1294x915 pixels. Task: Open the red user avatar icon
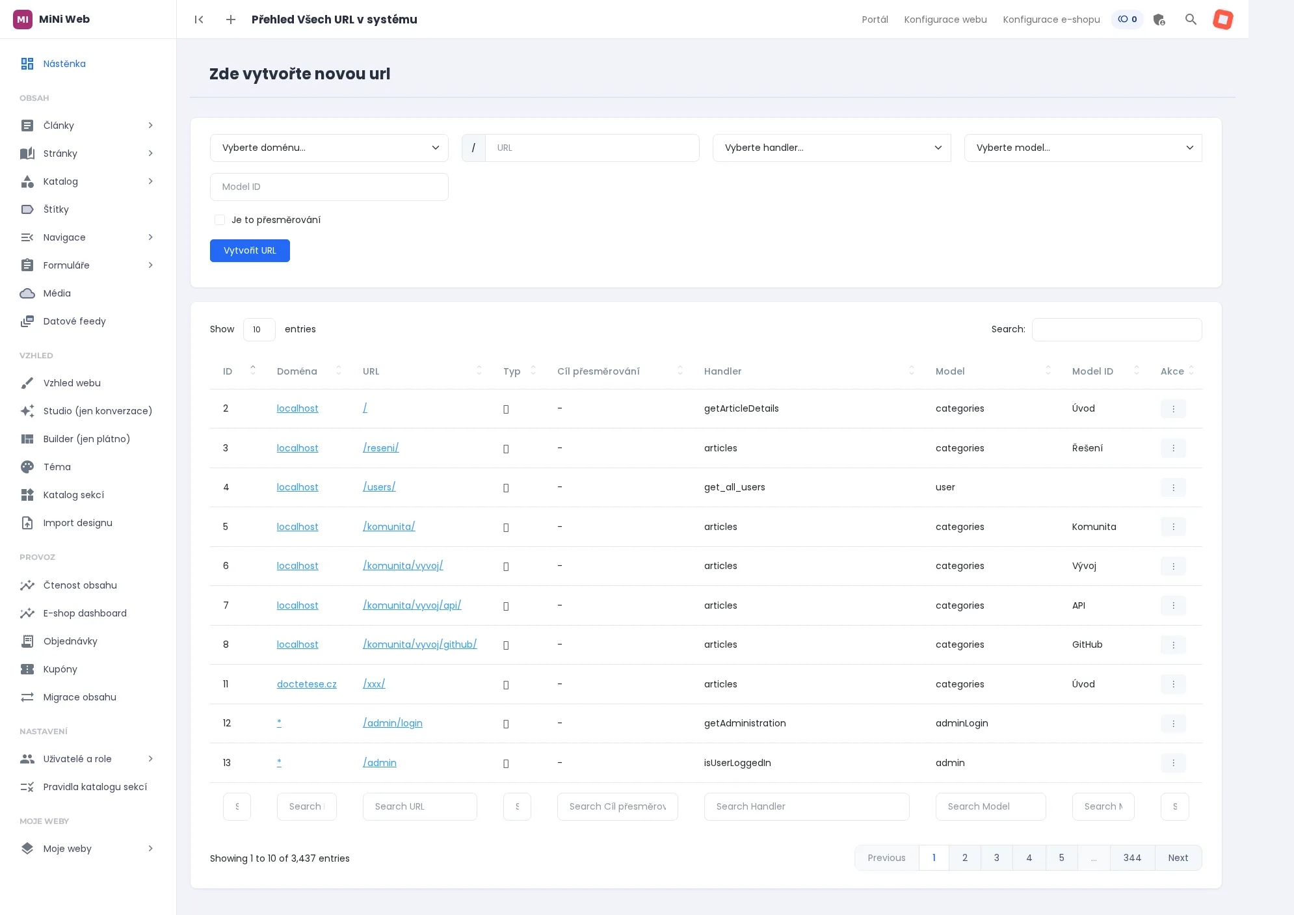[x=1222, y=20]
